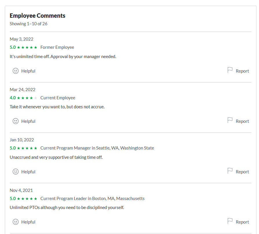Click the flag icon on the Jan 10, 2022 review

(x=229, y=171)
